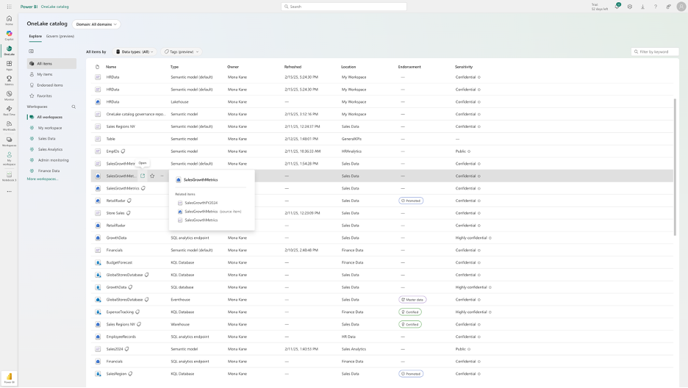Search workspaces magnifier icon

[74, 107]
